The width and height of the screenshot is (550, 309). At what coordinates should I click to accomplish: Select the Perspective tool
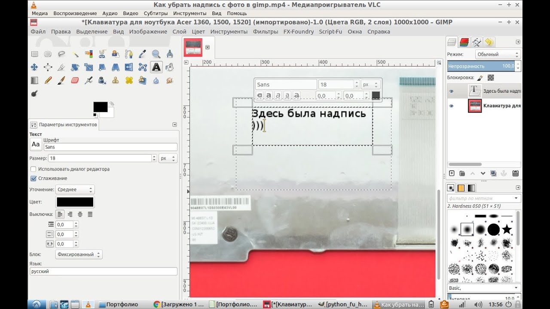point(116,67)
